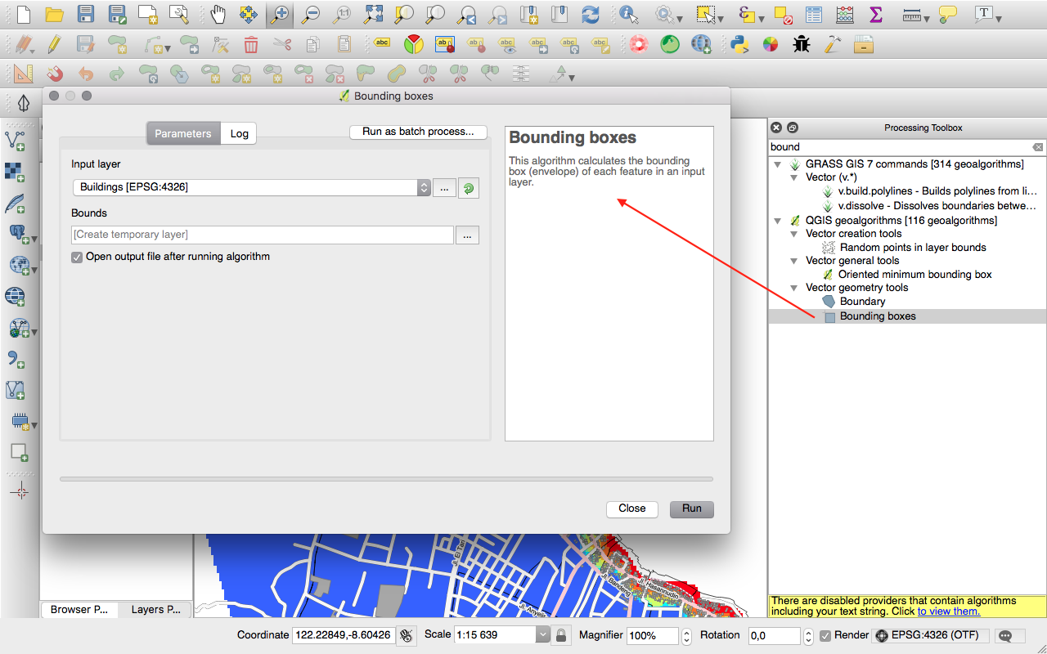
Task: Switch to the Parameters tab
Action: (183, 133)
